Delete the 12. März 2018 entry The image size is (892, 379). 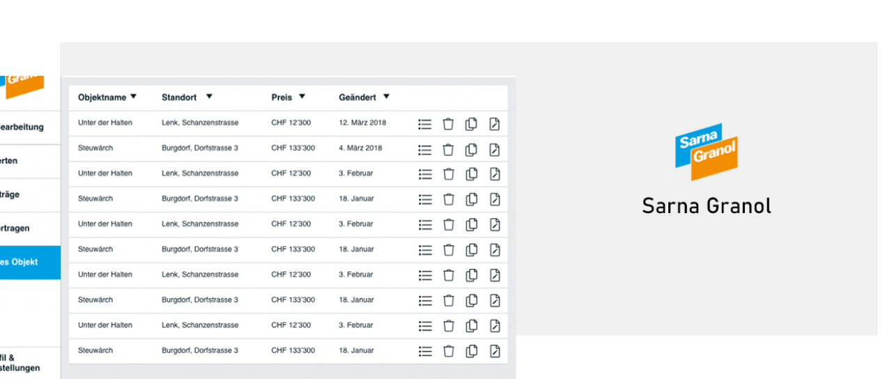coord(448,124)
